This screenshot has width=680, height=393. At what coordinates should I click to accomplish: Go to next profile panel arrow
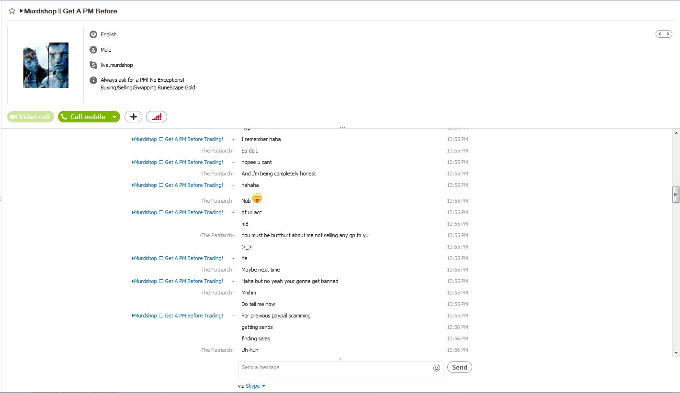pyautogui.click(x=668, y=34)
